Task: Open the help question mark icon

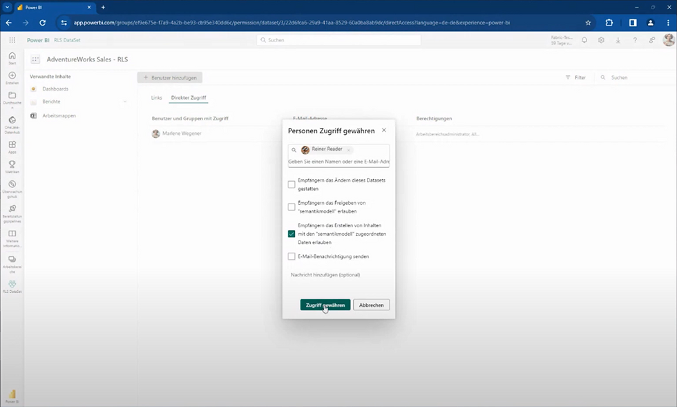Action: click(x=635, y=40)
